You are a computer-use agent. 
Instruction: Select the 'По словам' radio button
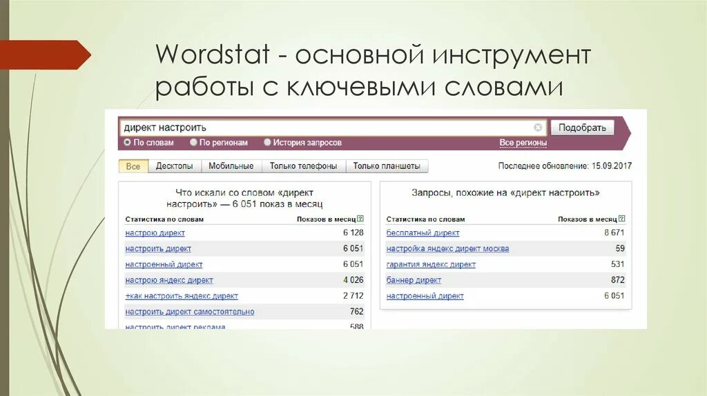[x=127, y=142]
